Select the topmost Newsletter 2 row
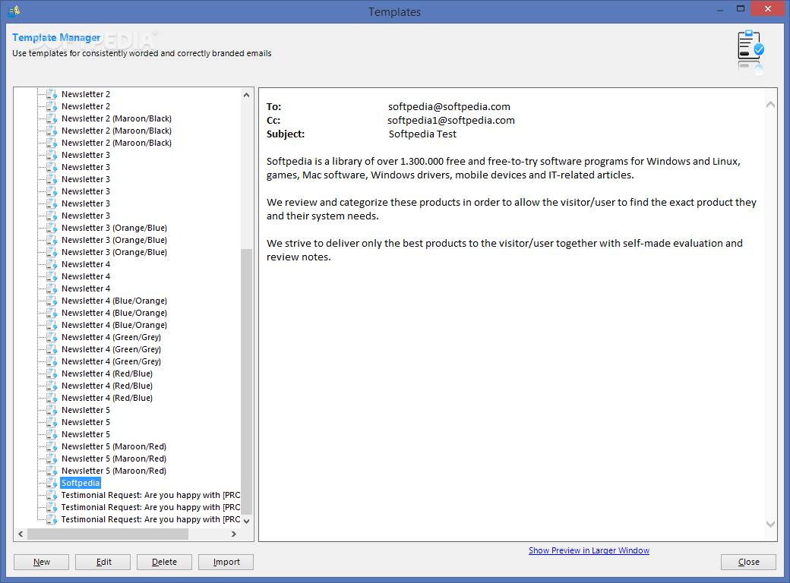The width and height of the screenshot is (790, 583). pos(86,94)
